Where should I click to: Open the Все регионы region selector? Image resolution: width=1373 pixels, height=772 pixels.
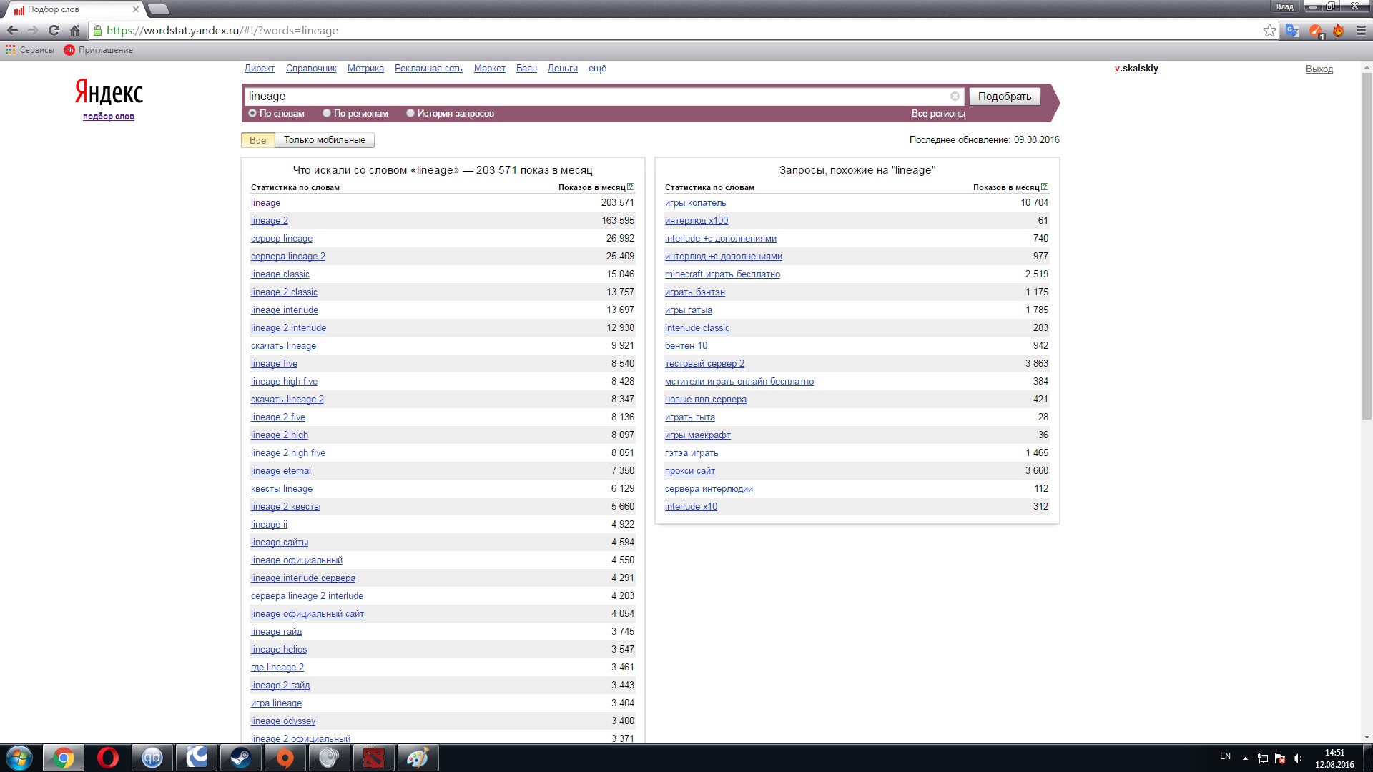coord(938,114)
